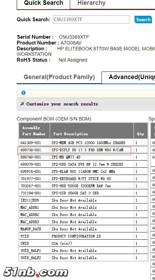Open the Hierarchy tab

point(92,3)
